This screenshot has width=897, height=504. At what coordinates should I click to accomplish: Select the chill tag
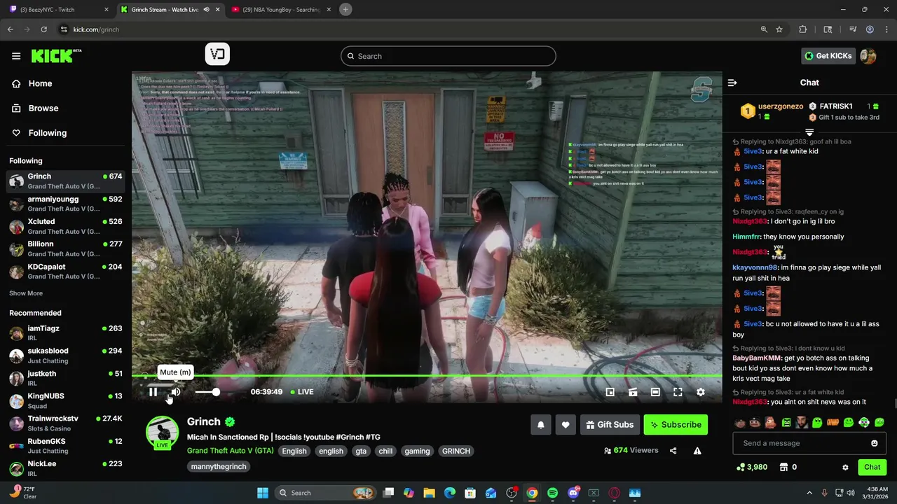tap(385, 451)
